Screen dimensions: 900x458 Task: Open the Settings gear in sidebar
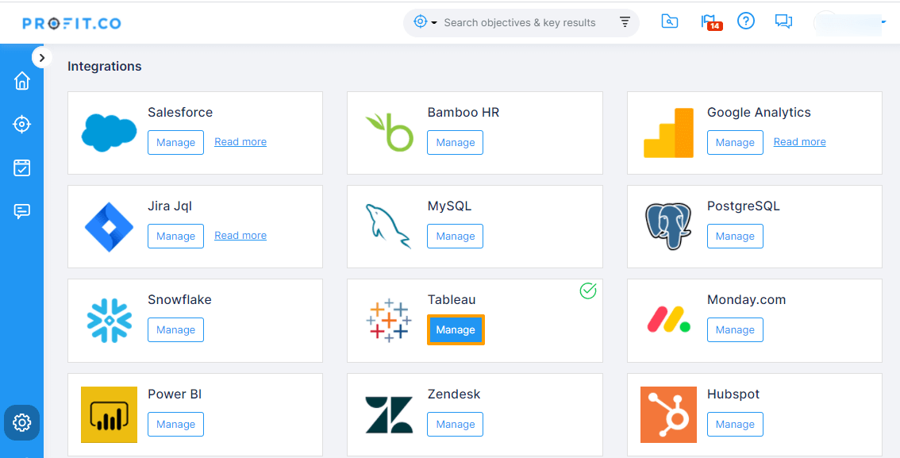[x=21, y=422]
